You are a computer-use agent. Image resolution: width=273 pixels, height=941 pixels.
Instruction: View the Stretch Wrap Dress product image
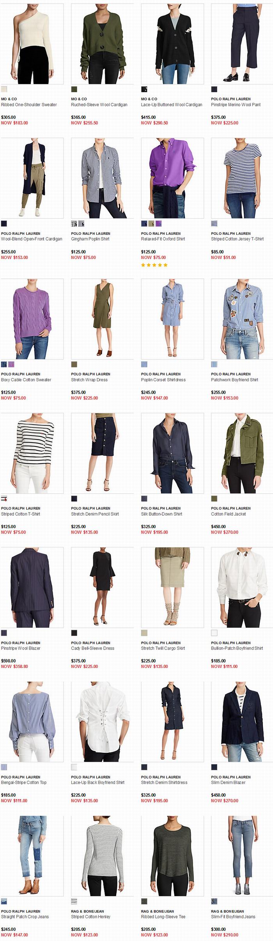102,319
